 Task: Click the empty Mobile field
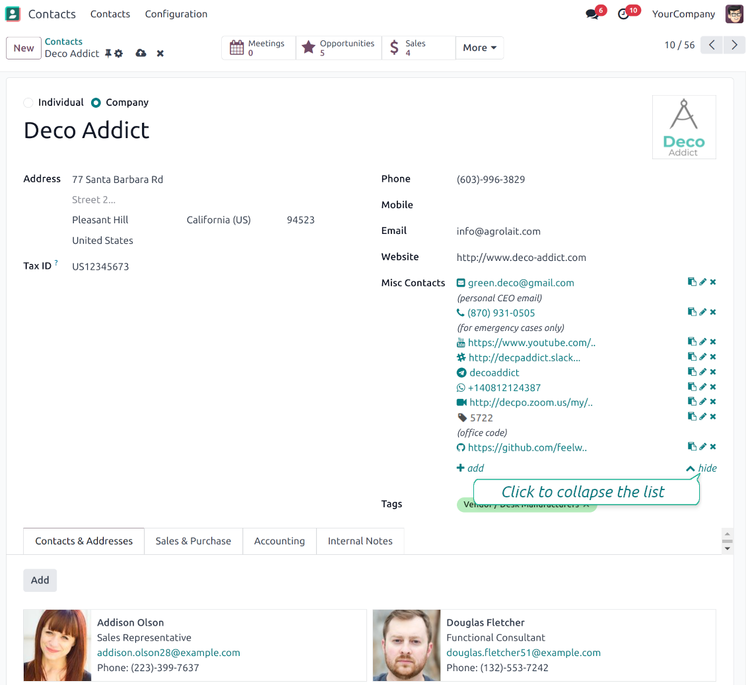tap(586, 205)
